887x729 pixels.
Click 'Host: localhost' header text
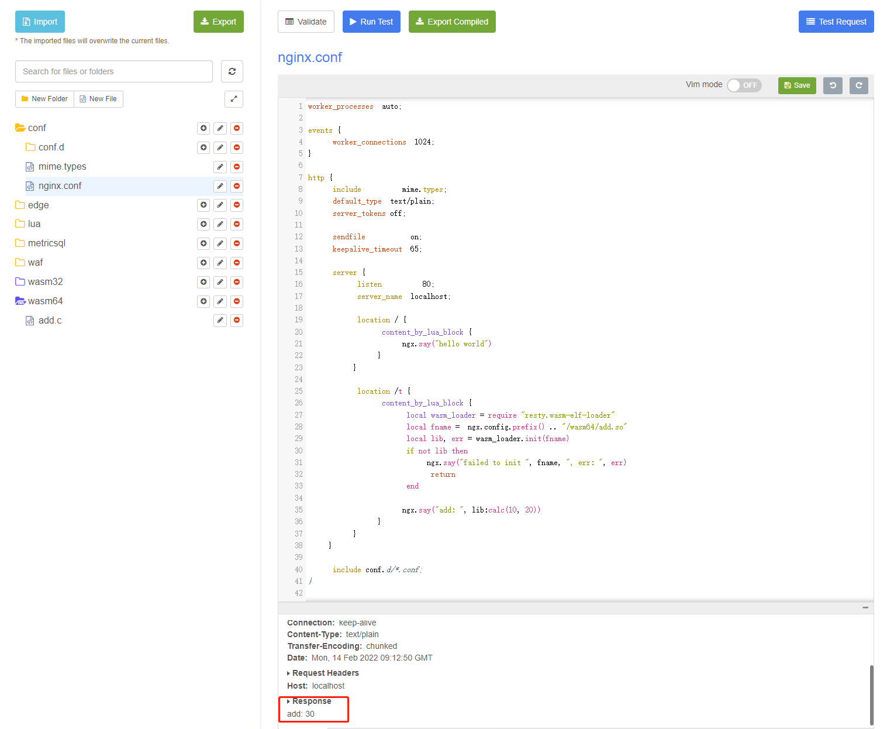click(316, 686)
